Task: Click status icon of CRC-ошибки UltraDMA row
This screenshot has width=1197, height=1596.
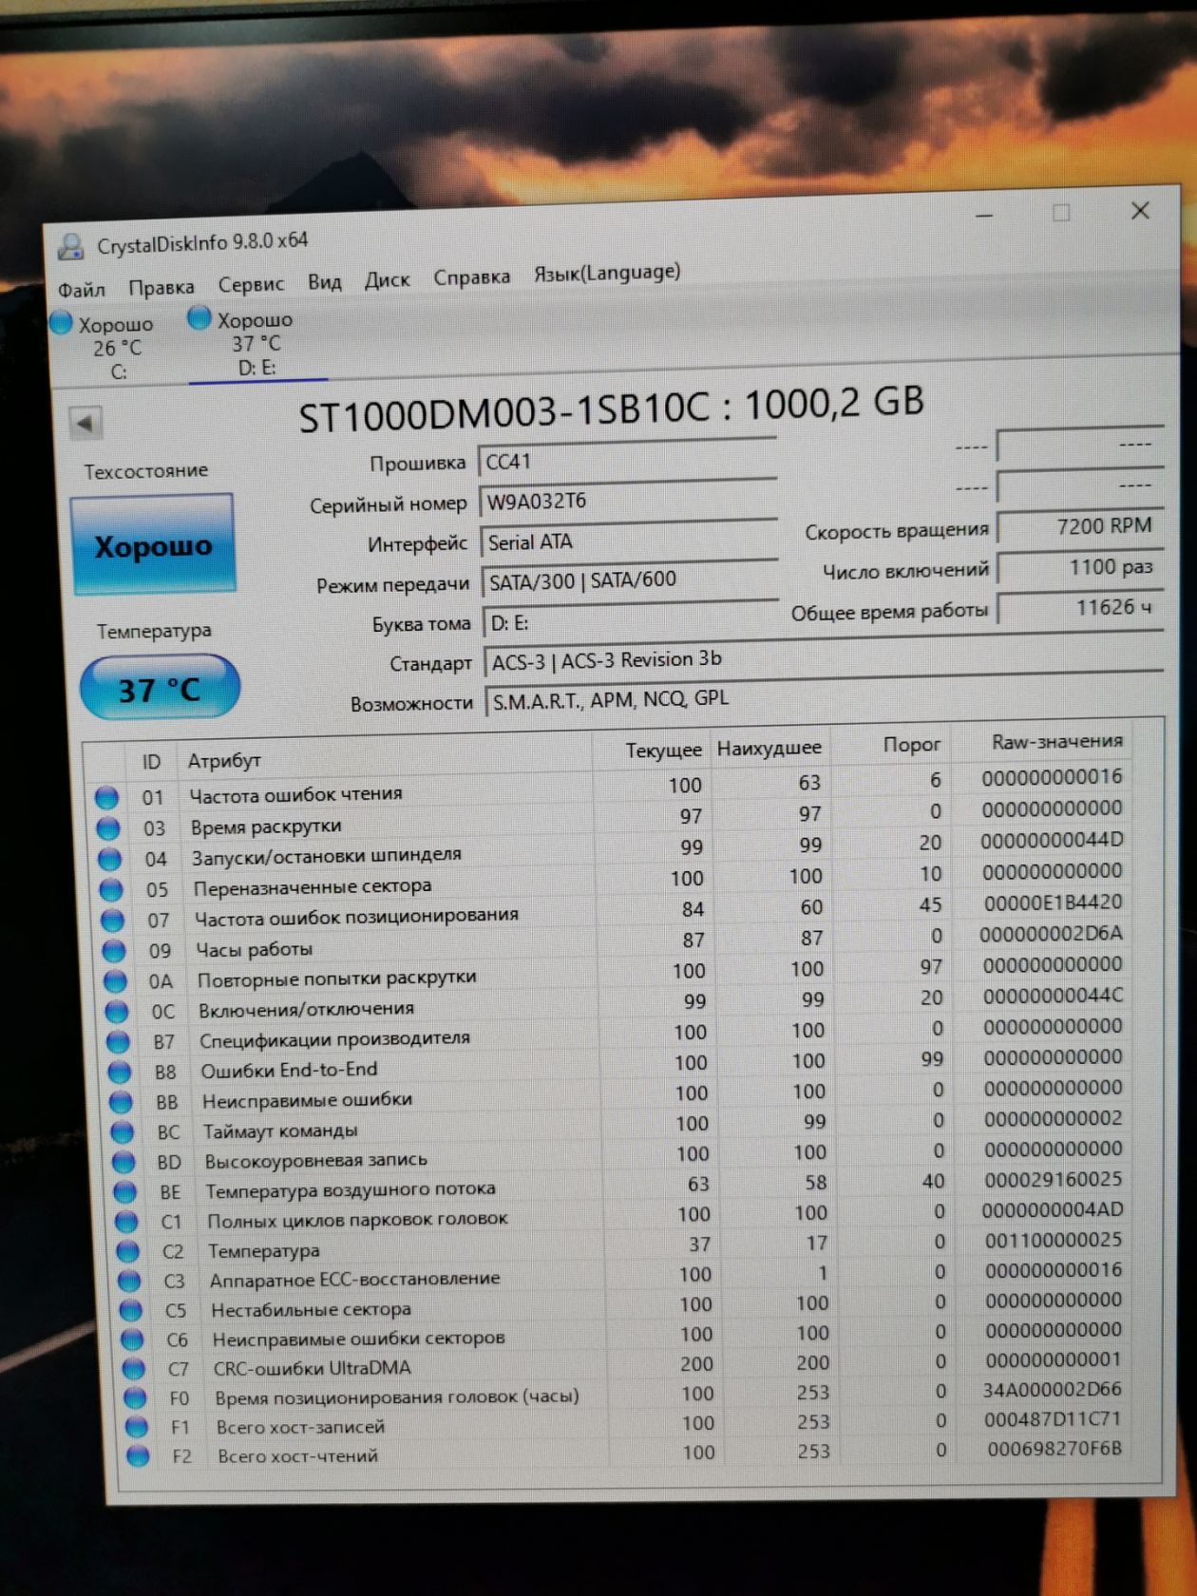Action: coord(134,1369)
